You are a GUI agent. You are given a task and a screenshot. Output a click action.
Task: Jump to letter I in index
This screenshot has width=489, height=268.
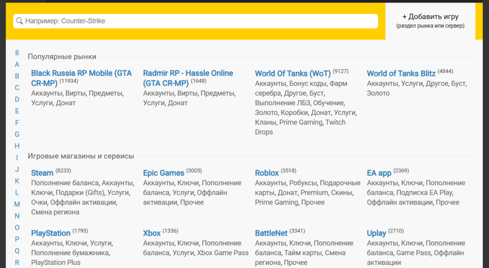(17, 158)
